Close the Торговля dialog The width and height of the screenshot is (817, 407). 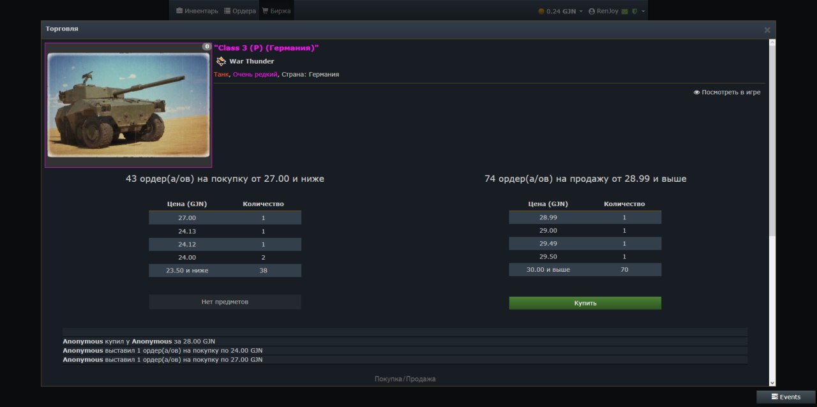767,29
